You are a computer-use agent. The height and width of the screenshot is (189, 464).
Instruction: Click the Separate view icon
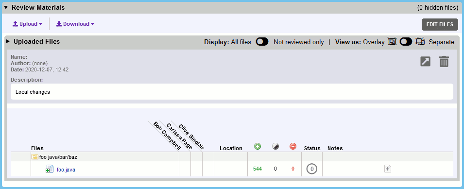click(x=420, y=42)
